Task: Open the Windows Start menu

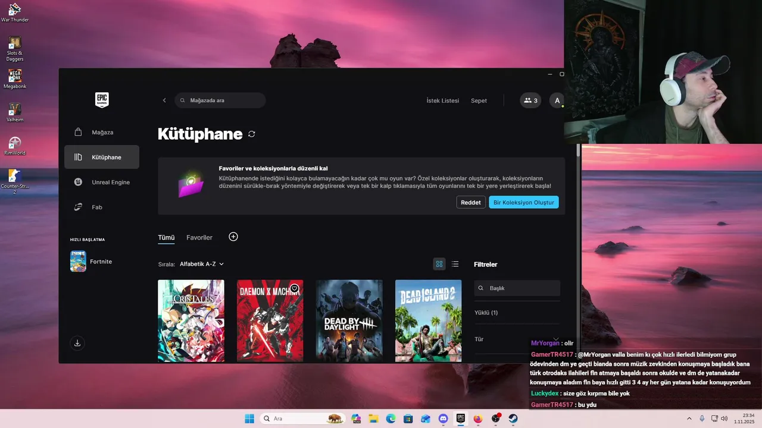Action: pos(249,418)
